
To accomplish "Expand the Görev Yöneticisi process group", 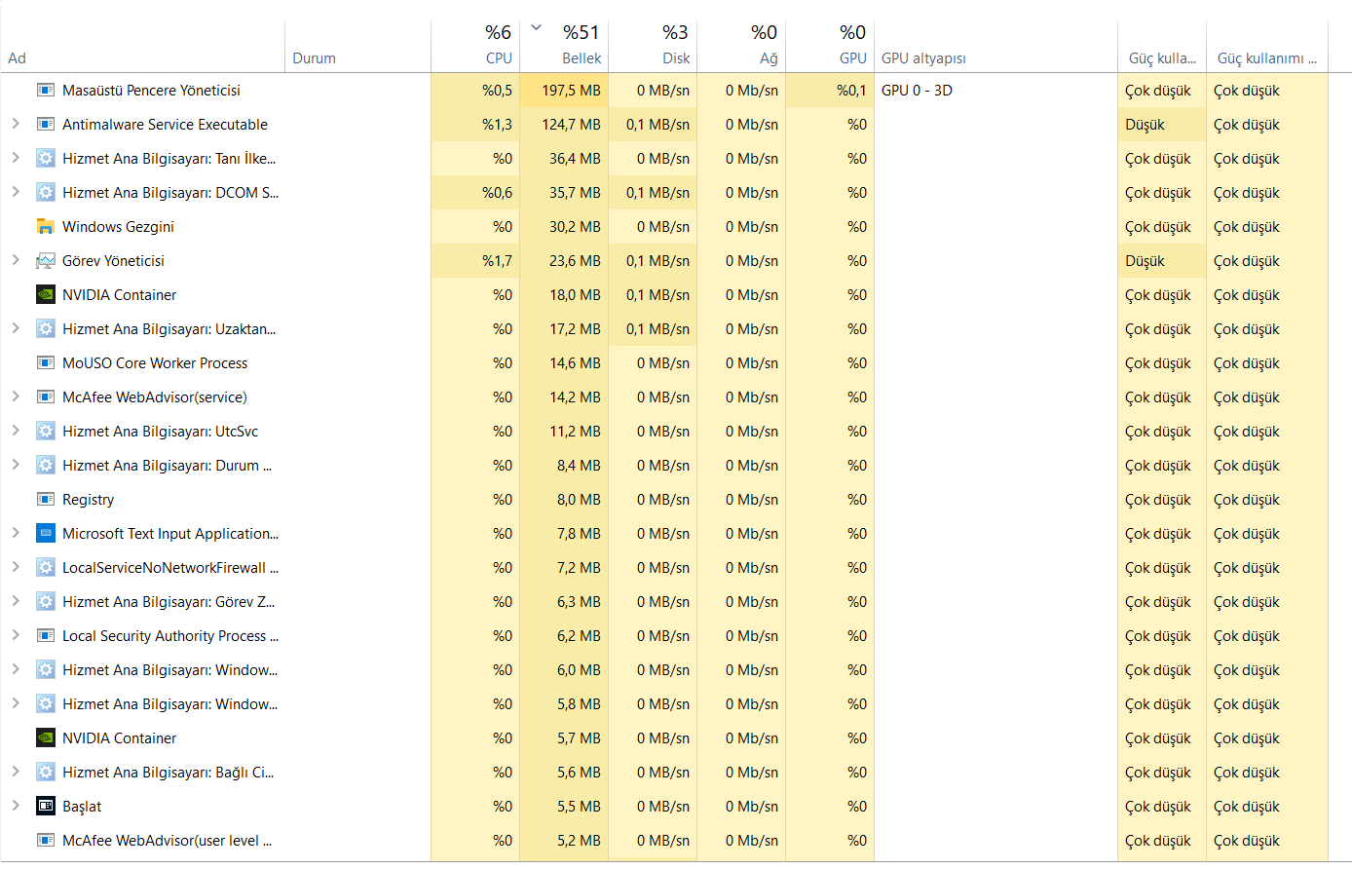I will (x=16, y=260).
